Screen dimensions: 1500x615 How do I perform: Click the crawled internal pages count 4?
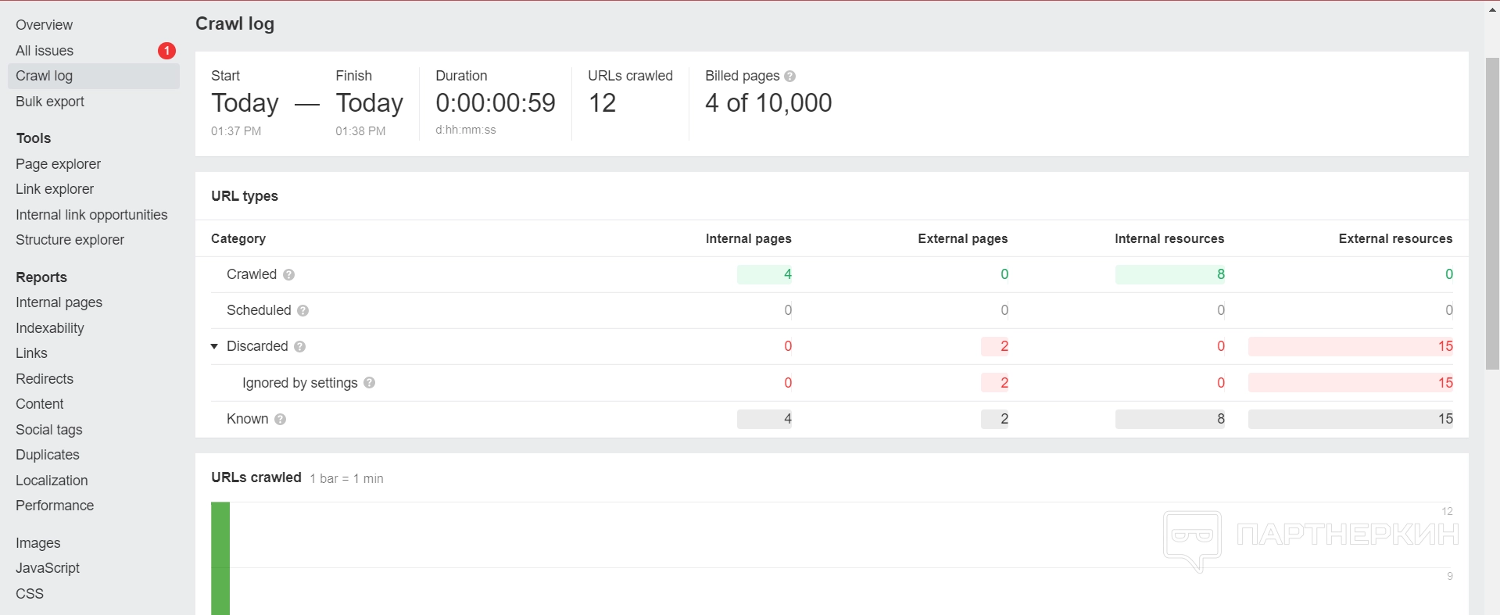(787, 274)
